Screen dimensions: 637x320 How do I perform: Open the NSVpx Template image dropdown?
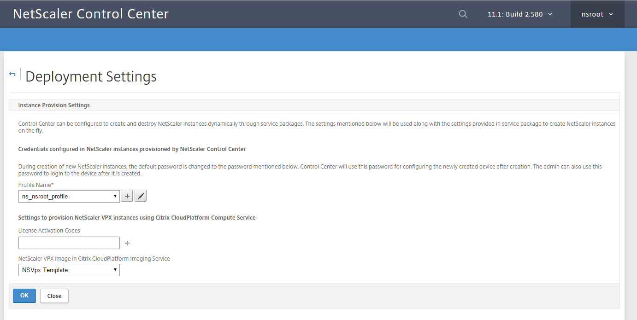[69, 270]
